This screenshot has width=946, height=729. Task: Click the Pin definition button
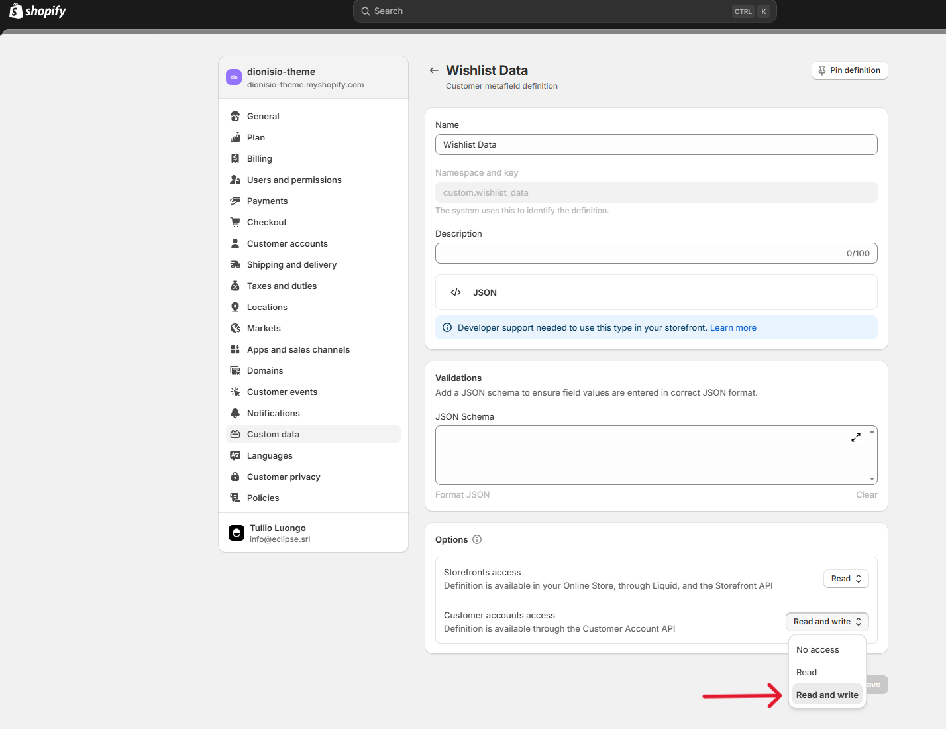tap(849, 70)
